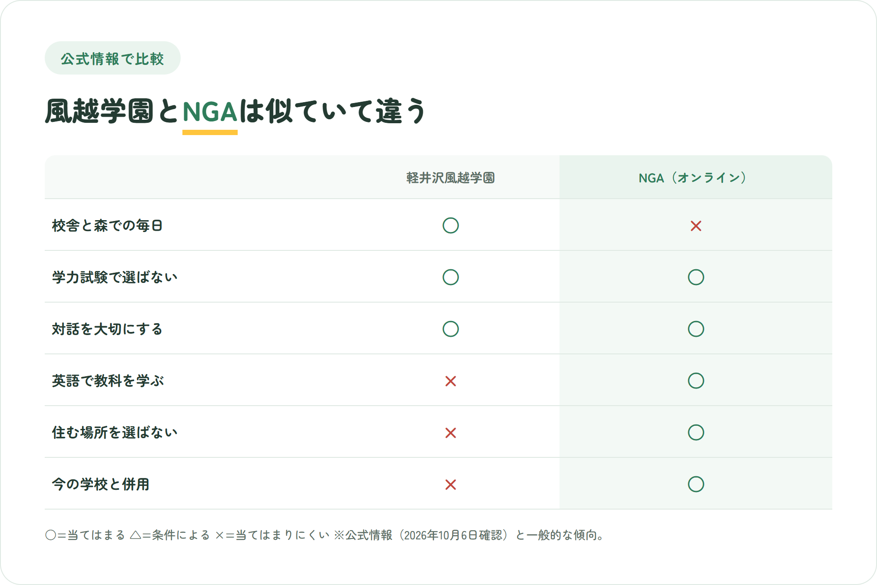Click the 軽井沢風越学園 column header
Screen dimensions: 877x585
pyautogui.click(x=450, y=178)
